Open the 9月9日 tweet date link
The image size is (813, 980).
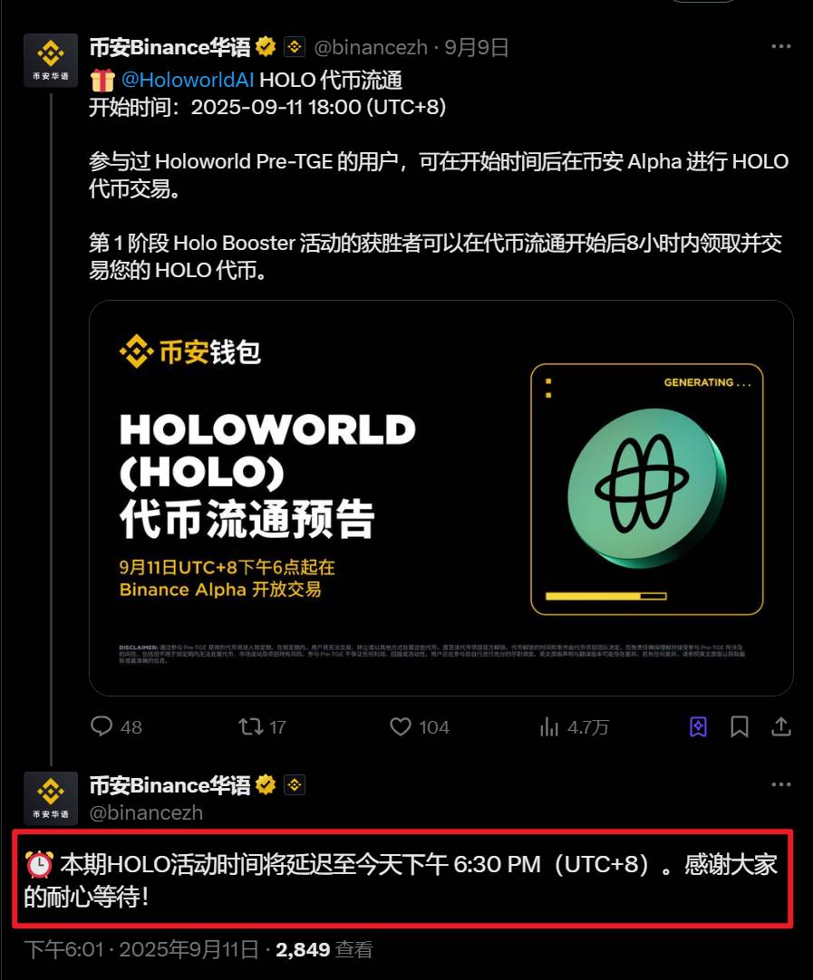pos(477,47)
